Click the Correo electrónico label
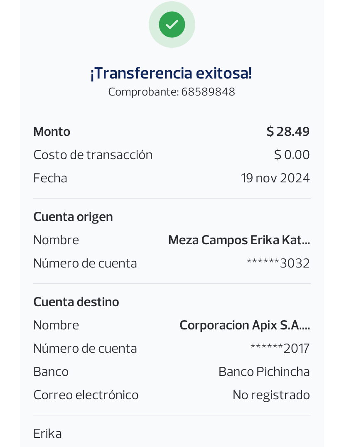Screen dimensions: 344x447 (x=86, y=395)
